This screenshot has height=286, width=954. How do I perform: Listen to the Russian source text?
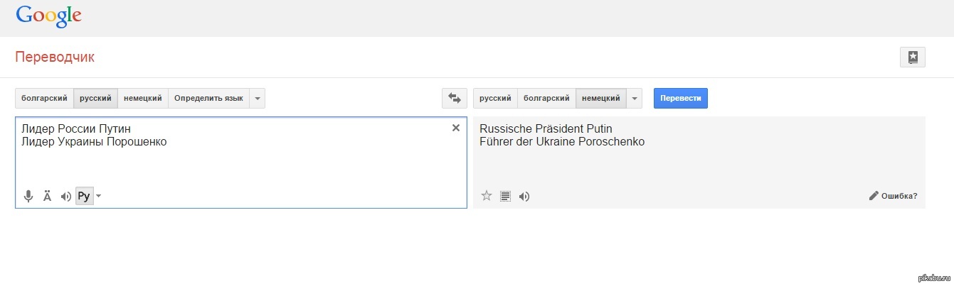66,197
